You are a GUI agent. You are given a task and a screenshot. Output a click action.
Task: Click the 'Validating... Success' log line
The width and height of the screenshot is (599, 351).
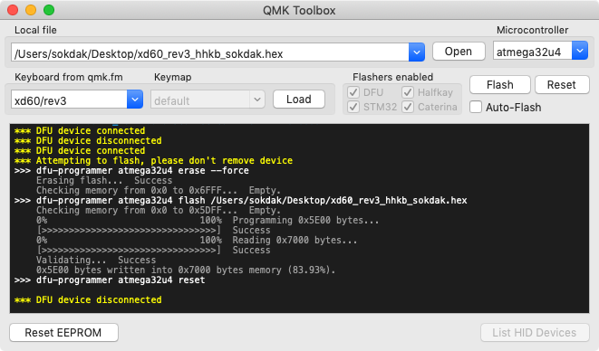coord(96,261)
